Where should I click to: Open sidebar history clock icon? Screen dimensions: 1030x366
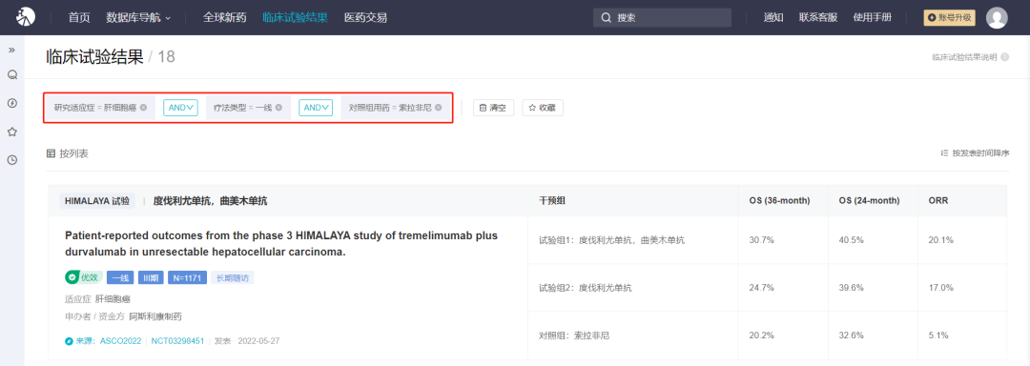tap(11, 159)
